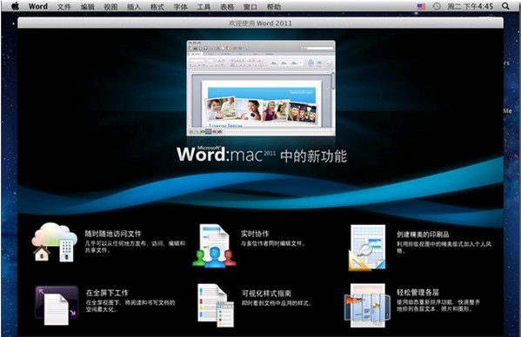This screenshot has width=521, height=337.
Task: Select the 随时随地访问文件 heading
Action: [113, 234]
